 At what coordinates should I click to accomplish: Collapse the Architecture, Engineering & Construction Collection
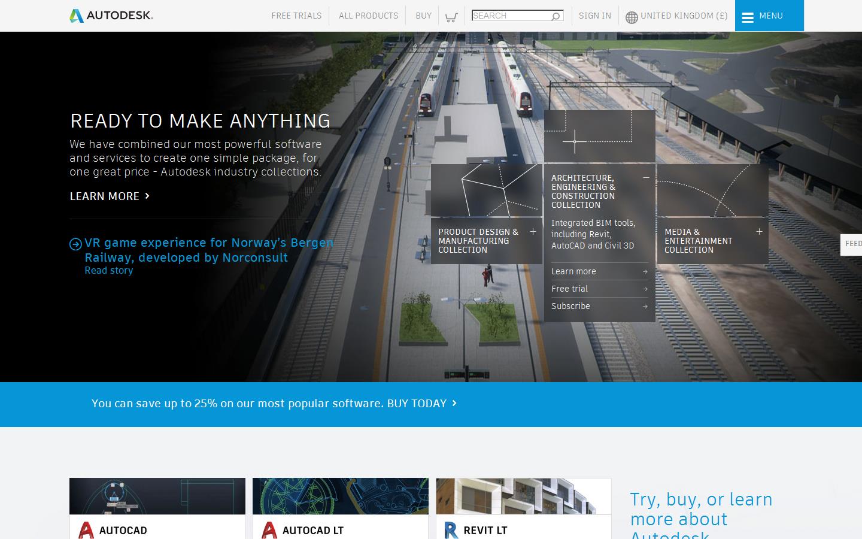point(646,178)
